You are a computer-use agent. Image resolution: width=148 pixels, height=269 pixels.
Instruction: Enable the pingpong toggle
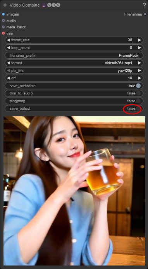138,101
